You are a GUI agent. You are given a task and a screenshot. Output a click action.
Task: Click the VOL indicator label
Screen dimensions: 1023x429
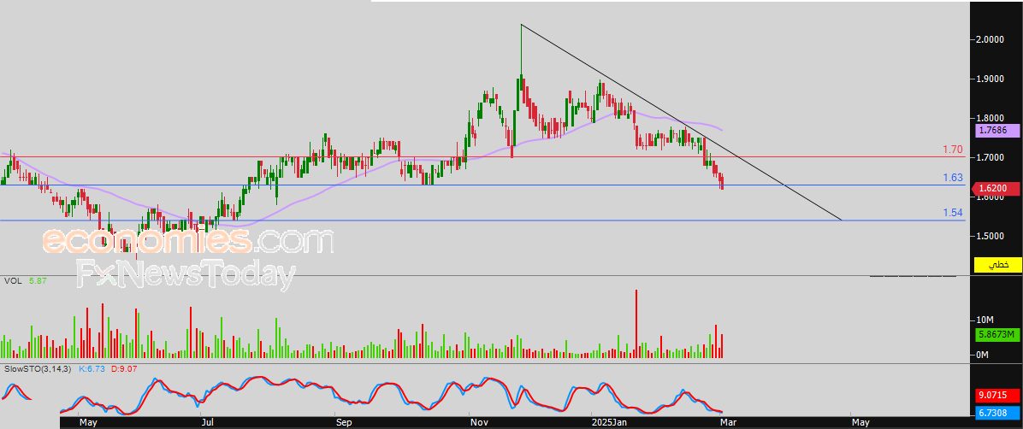[x=12, y=281]
